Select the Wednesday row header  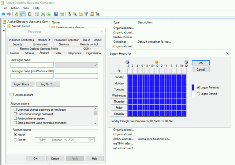(119, 95)
